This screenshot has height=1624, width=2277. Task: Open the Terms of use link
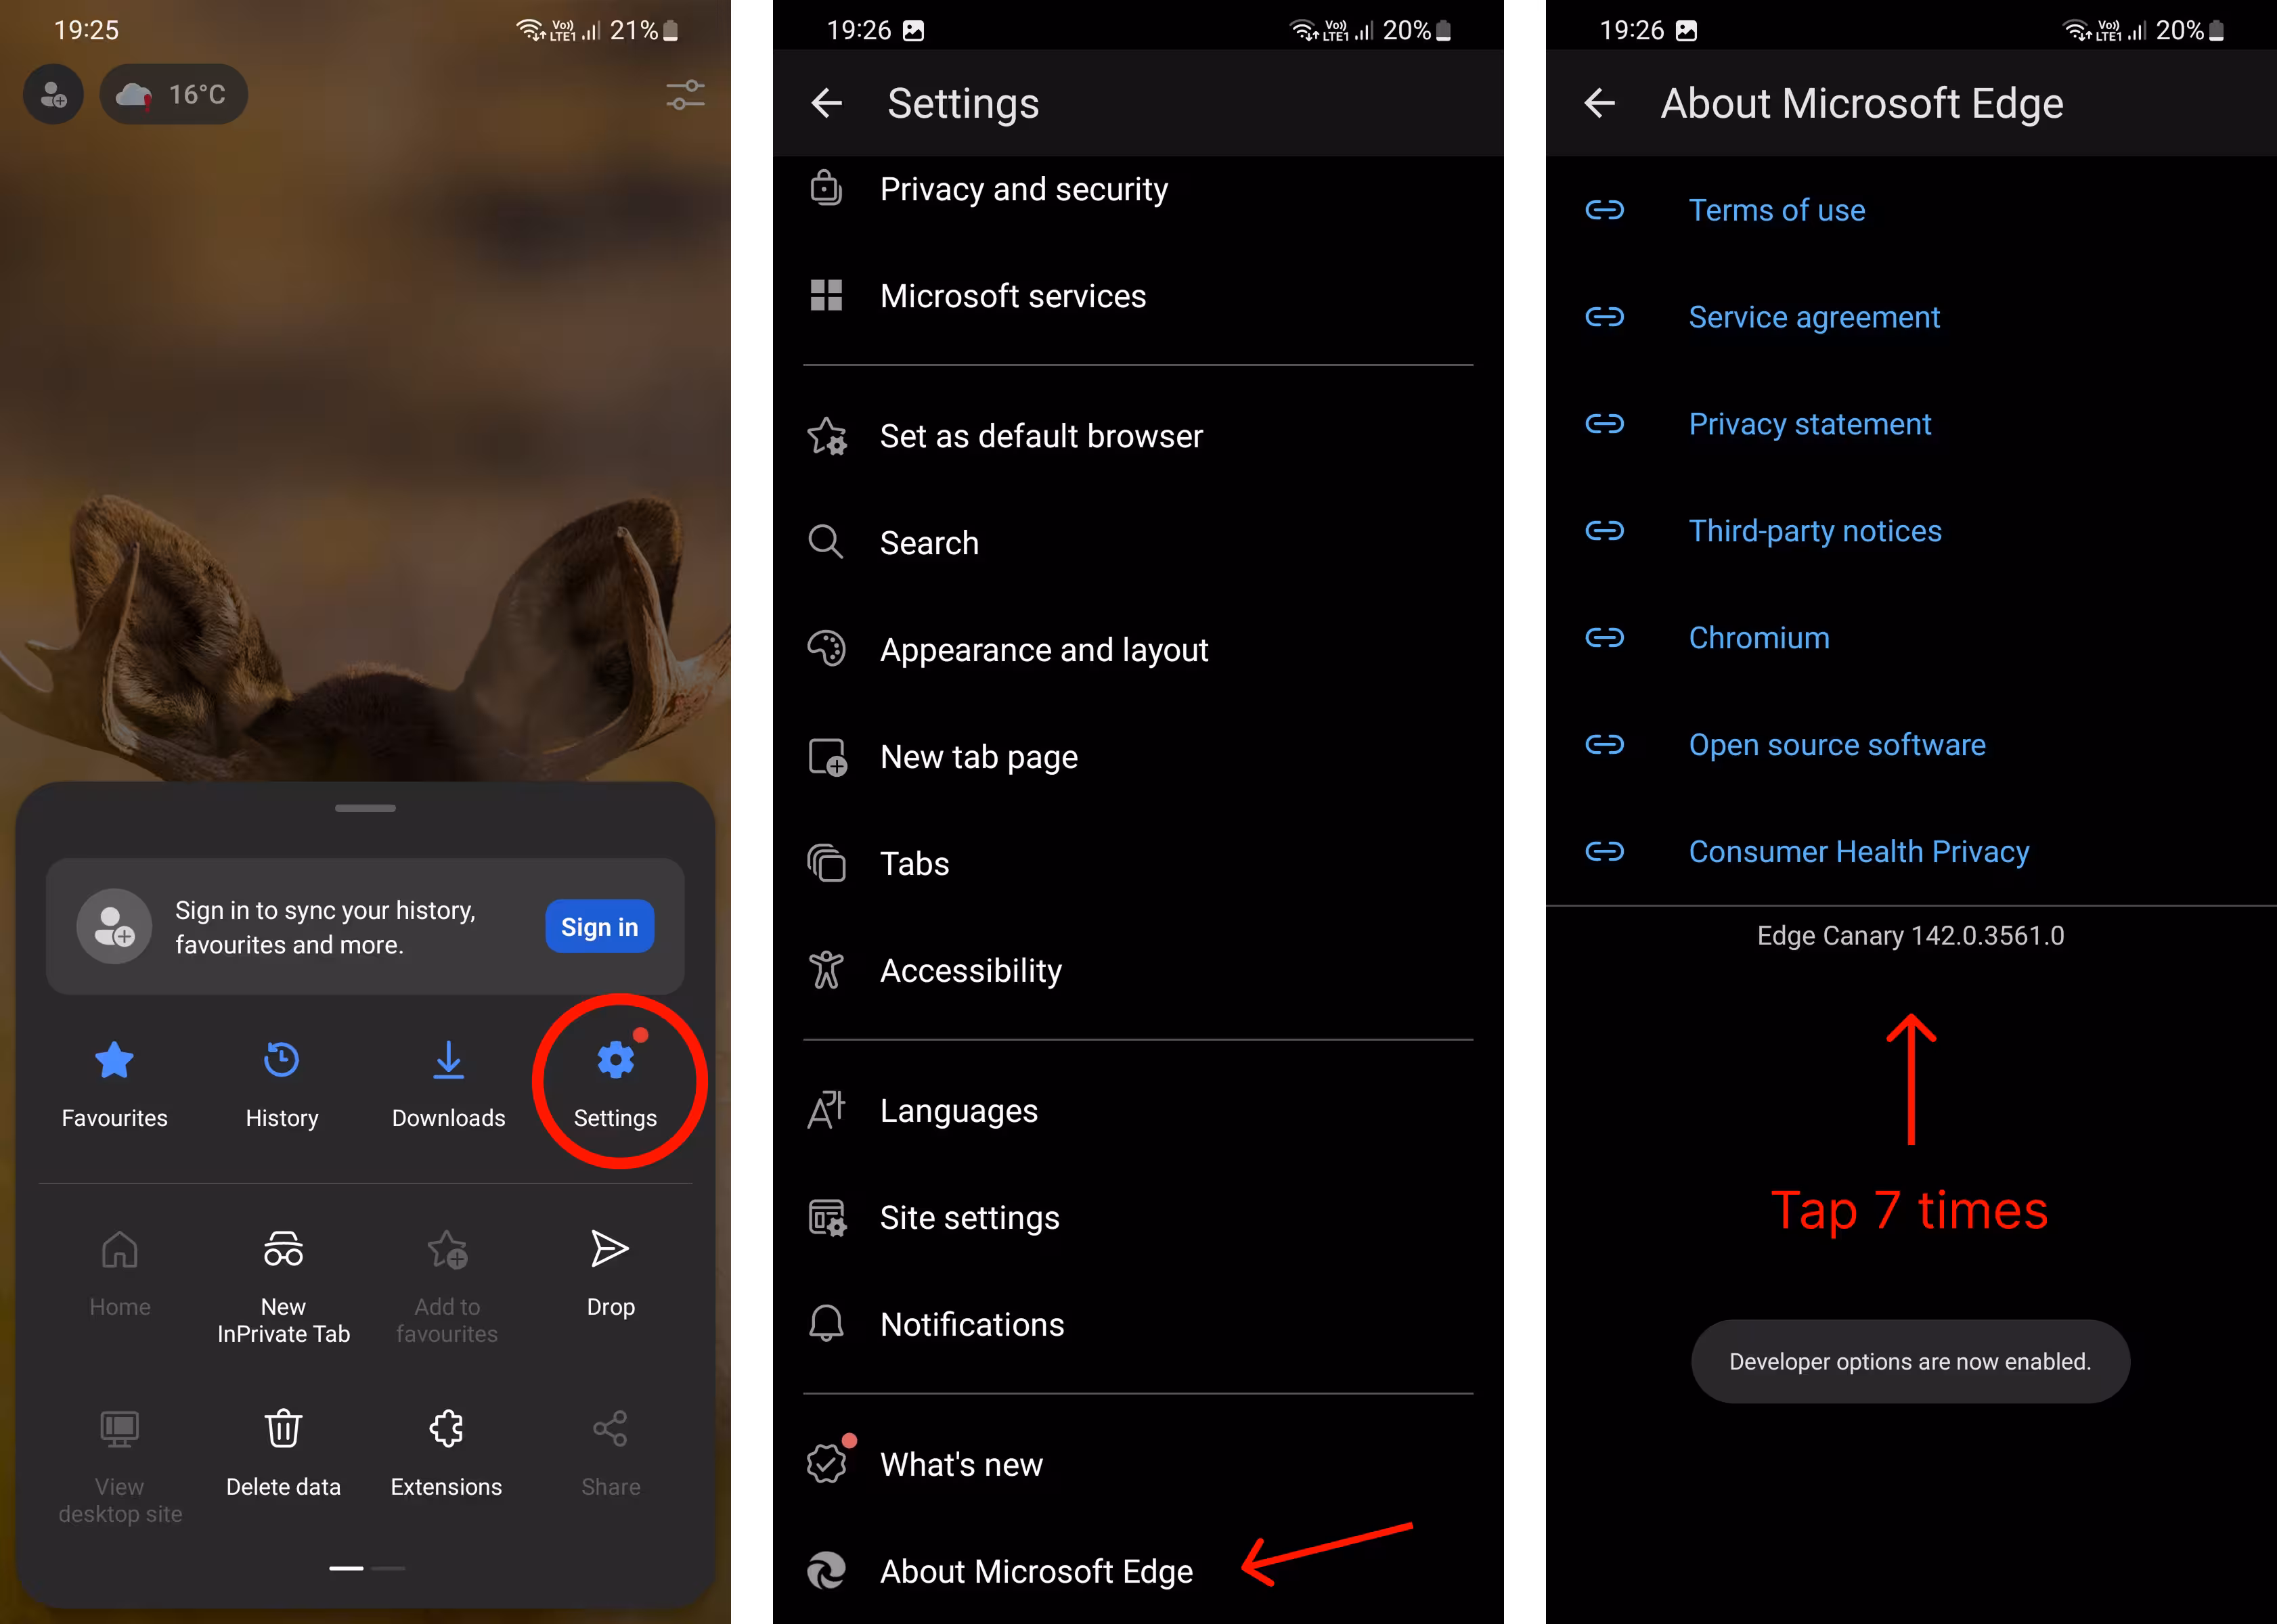[x=1776, y=210]
